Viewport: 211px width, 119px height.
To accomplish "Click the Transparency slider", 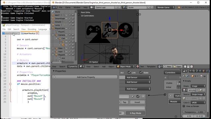I will 194,112.
